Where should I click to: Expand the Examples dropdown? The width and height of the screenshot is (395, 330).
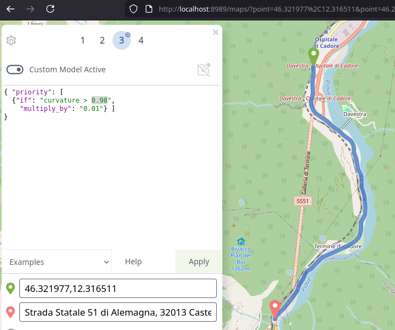(x=60, y=262)
